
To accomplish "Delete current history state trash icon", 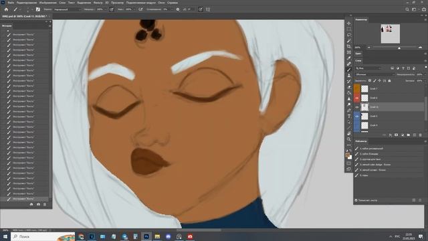I will 45,204.
